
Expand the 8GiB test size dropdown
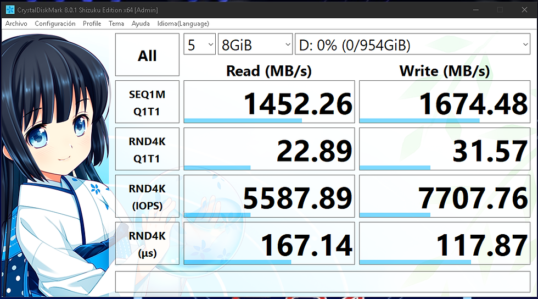tap(255, 44)
